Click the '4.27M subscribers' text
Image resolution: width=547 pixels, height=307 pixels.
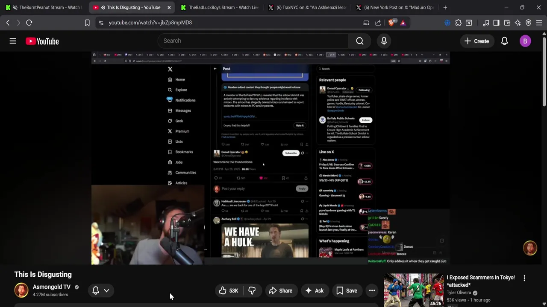tap(50, 295)
